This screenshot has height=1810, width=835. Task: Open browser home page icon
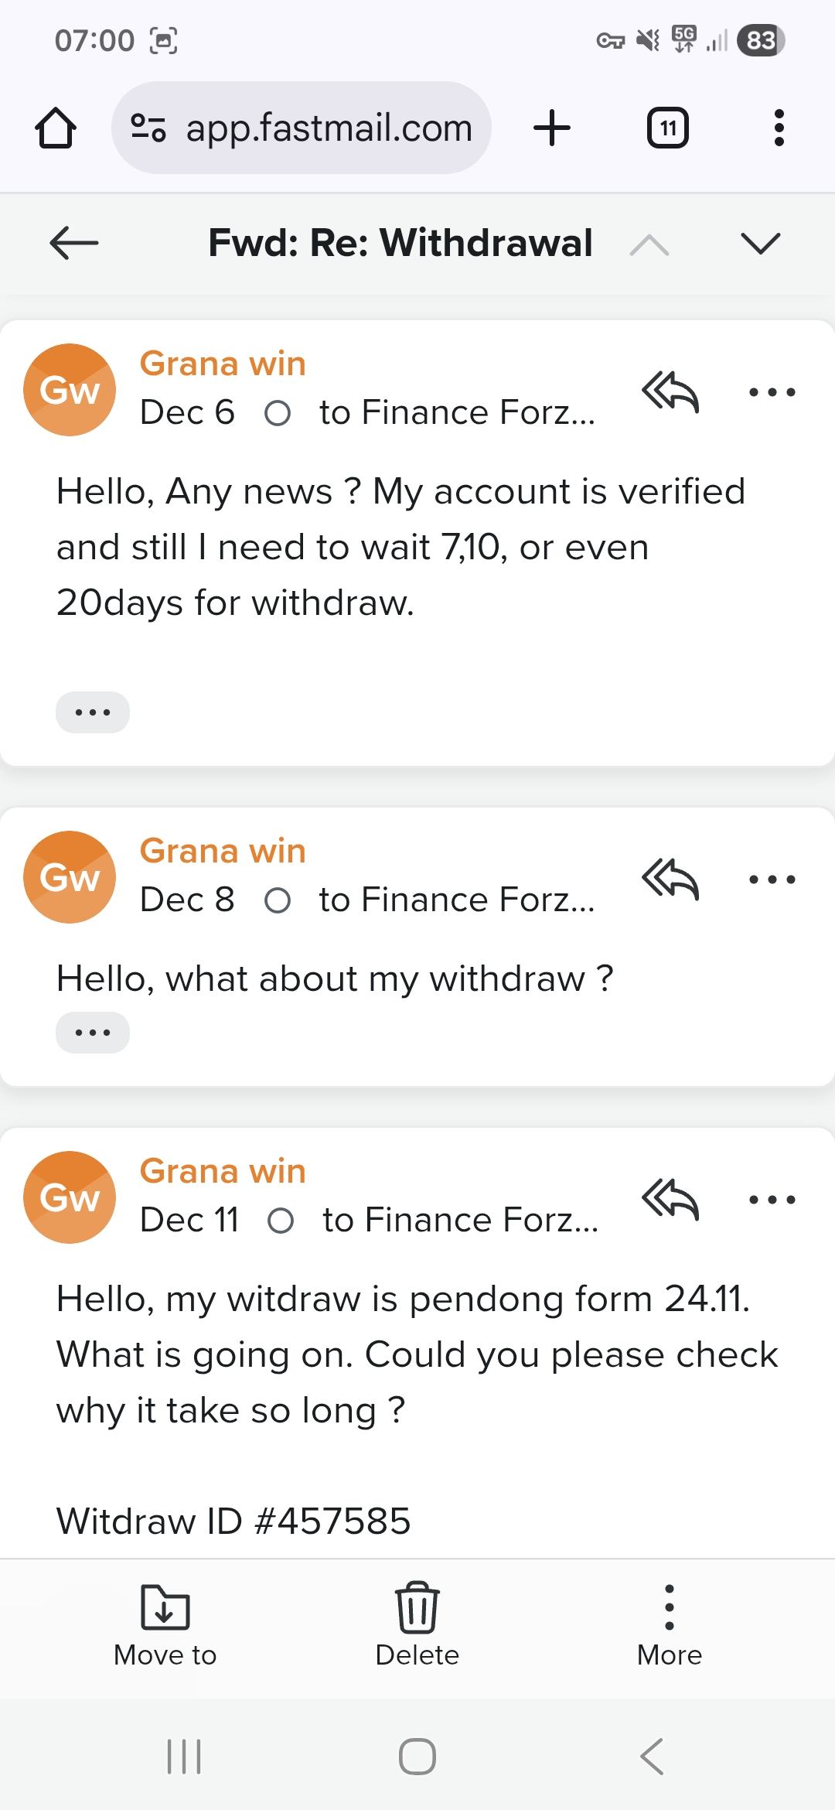56,128
